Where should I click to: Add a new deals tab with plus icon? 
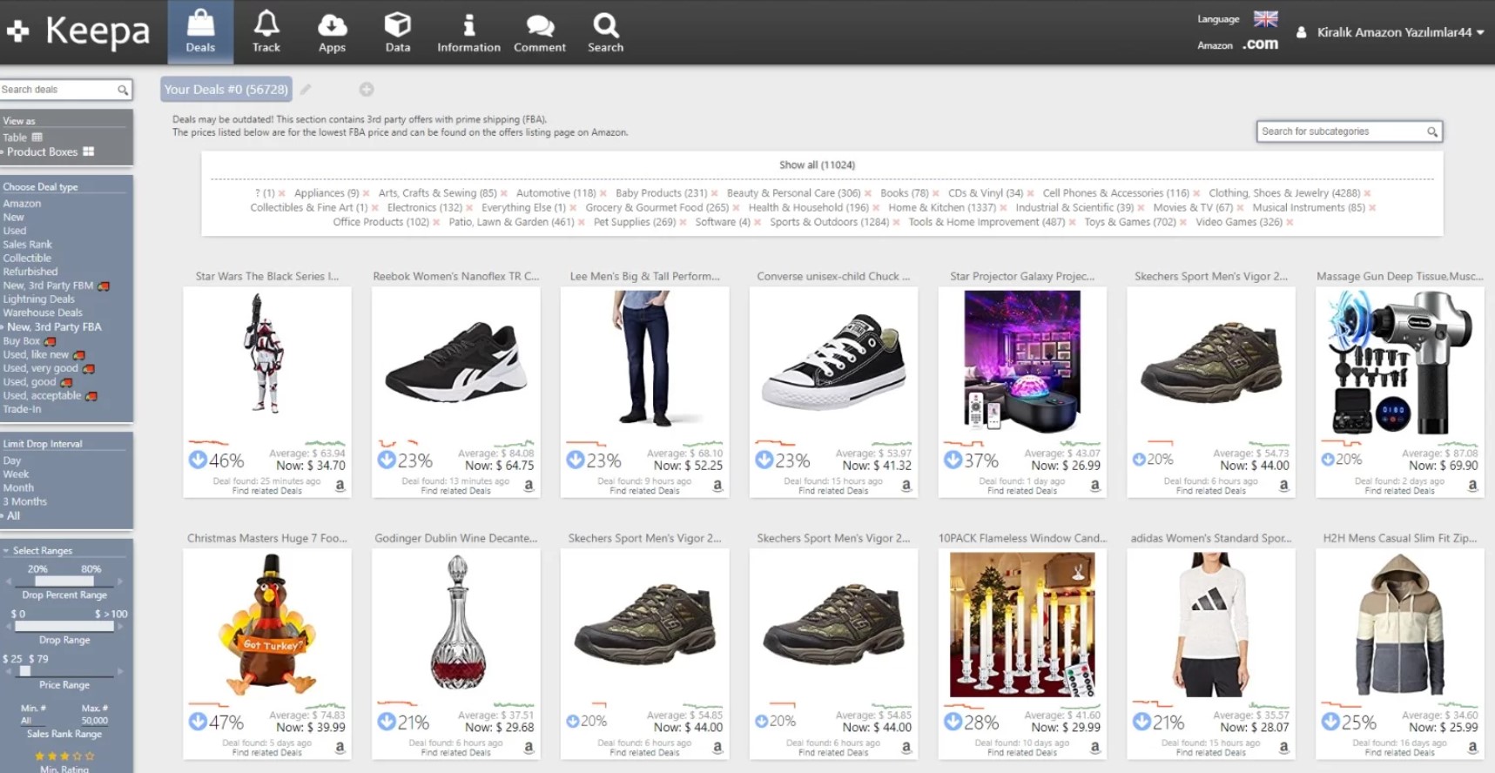pos(367,89)
